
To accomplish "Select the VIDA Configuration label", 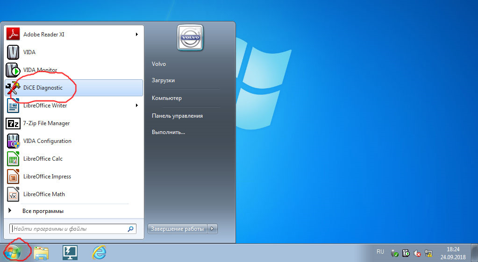I will coord(47,141).
